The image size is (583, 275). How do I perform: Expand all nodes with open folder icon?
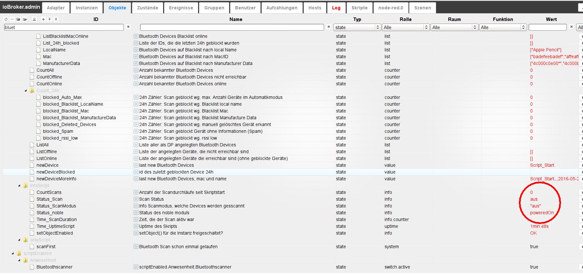click(25, 19)
